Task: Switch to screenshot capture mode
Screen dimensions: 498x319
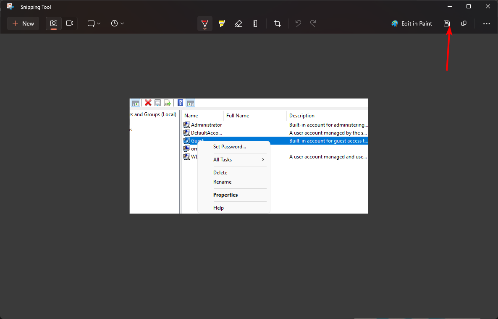Action: coord(53,23)
